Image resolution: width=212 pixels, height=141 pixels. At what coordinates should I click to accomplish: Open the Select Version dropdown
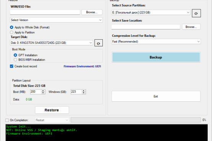click(56, 20)
